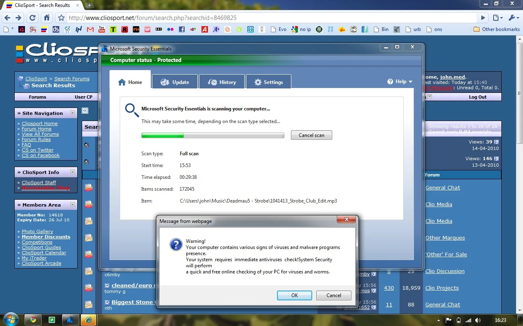Open the YouTube bookmark icon
Viewport: 523px width, 326px height.
pyautogui.click(x=102, y=29)
